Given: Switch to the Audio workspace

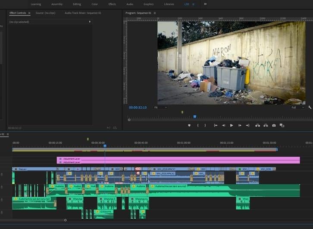Looking at the screenshot, I should 130,4.
